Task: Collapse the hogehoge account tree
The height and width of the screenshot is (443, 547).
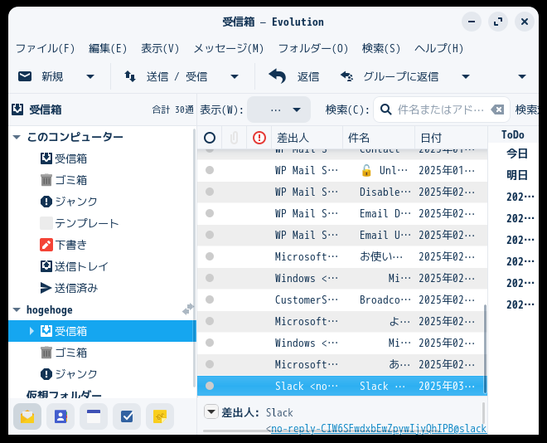Action: tap(17, 309)
